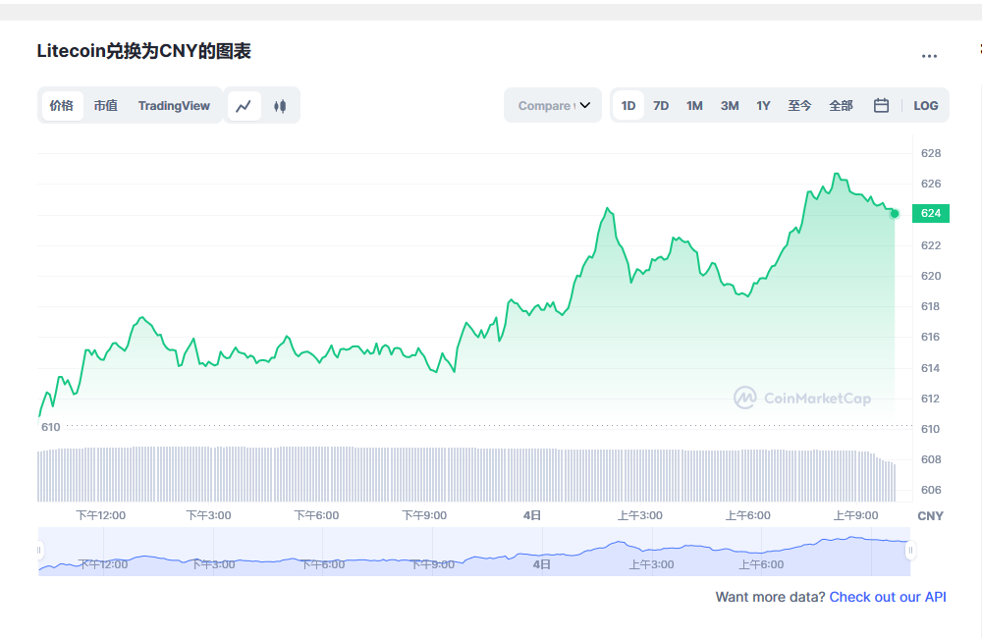Viewport: 982px width, 638px height.
Task: Click the 下午12:00 main chart axis label
Action: tap(101, 515)
